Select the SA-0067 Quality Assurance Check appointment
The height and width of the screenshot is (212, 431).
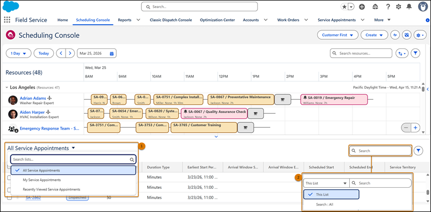coord(214,114)
